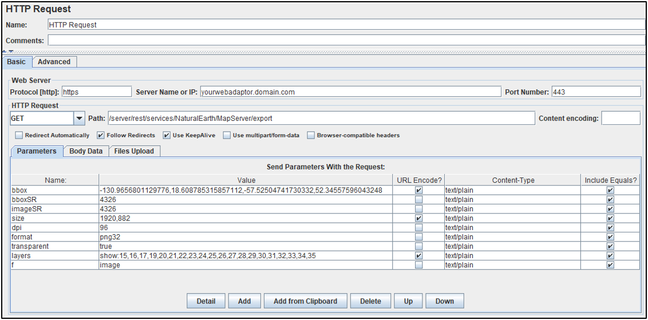Toggle URL Encode for size row
Viewport: 648px width, 320px height.
pos(419,218)
